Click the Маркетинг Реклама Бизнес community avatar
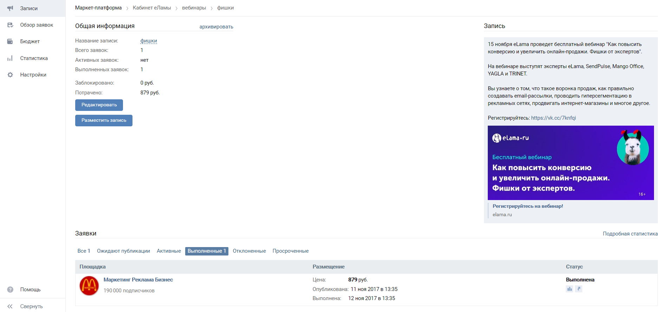This screenshot has height=312, width=667. tap(89, 286)
